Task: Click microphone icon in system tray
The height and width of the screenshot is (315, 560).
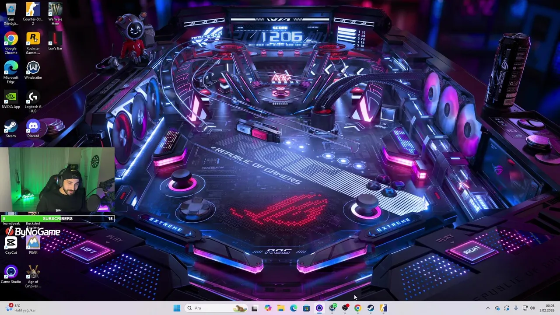Action: pos(516,308)
